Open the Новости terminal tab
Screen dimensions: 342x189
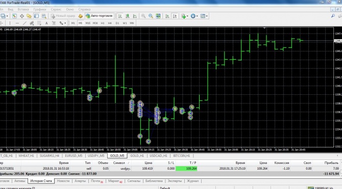coord(63,181)
